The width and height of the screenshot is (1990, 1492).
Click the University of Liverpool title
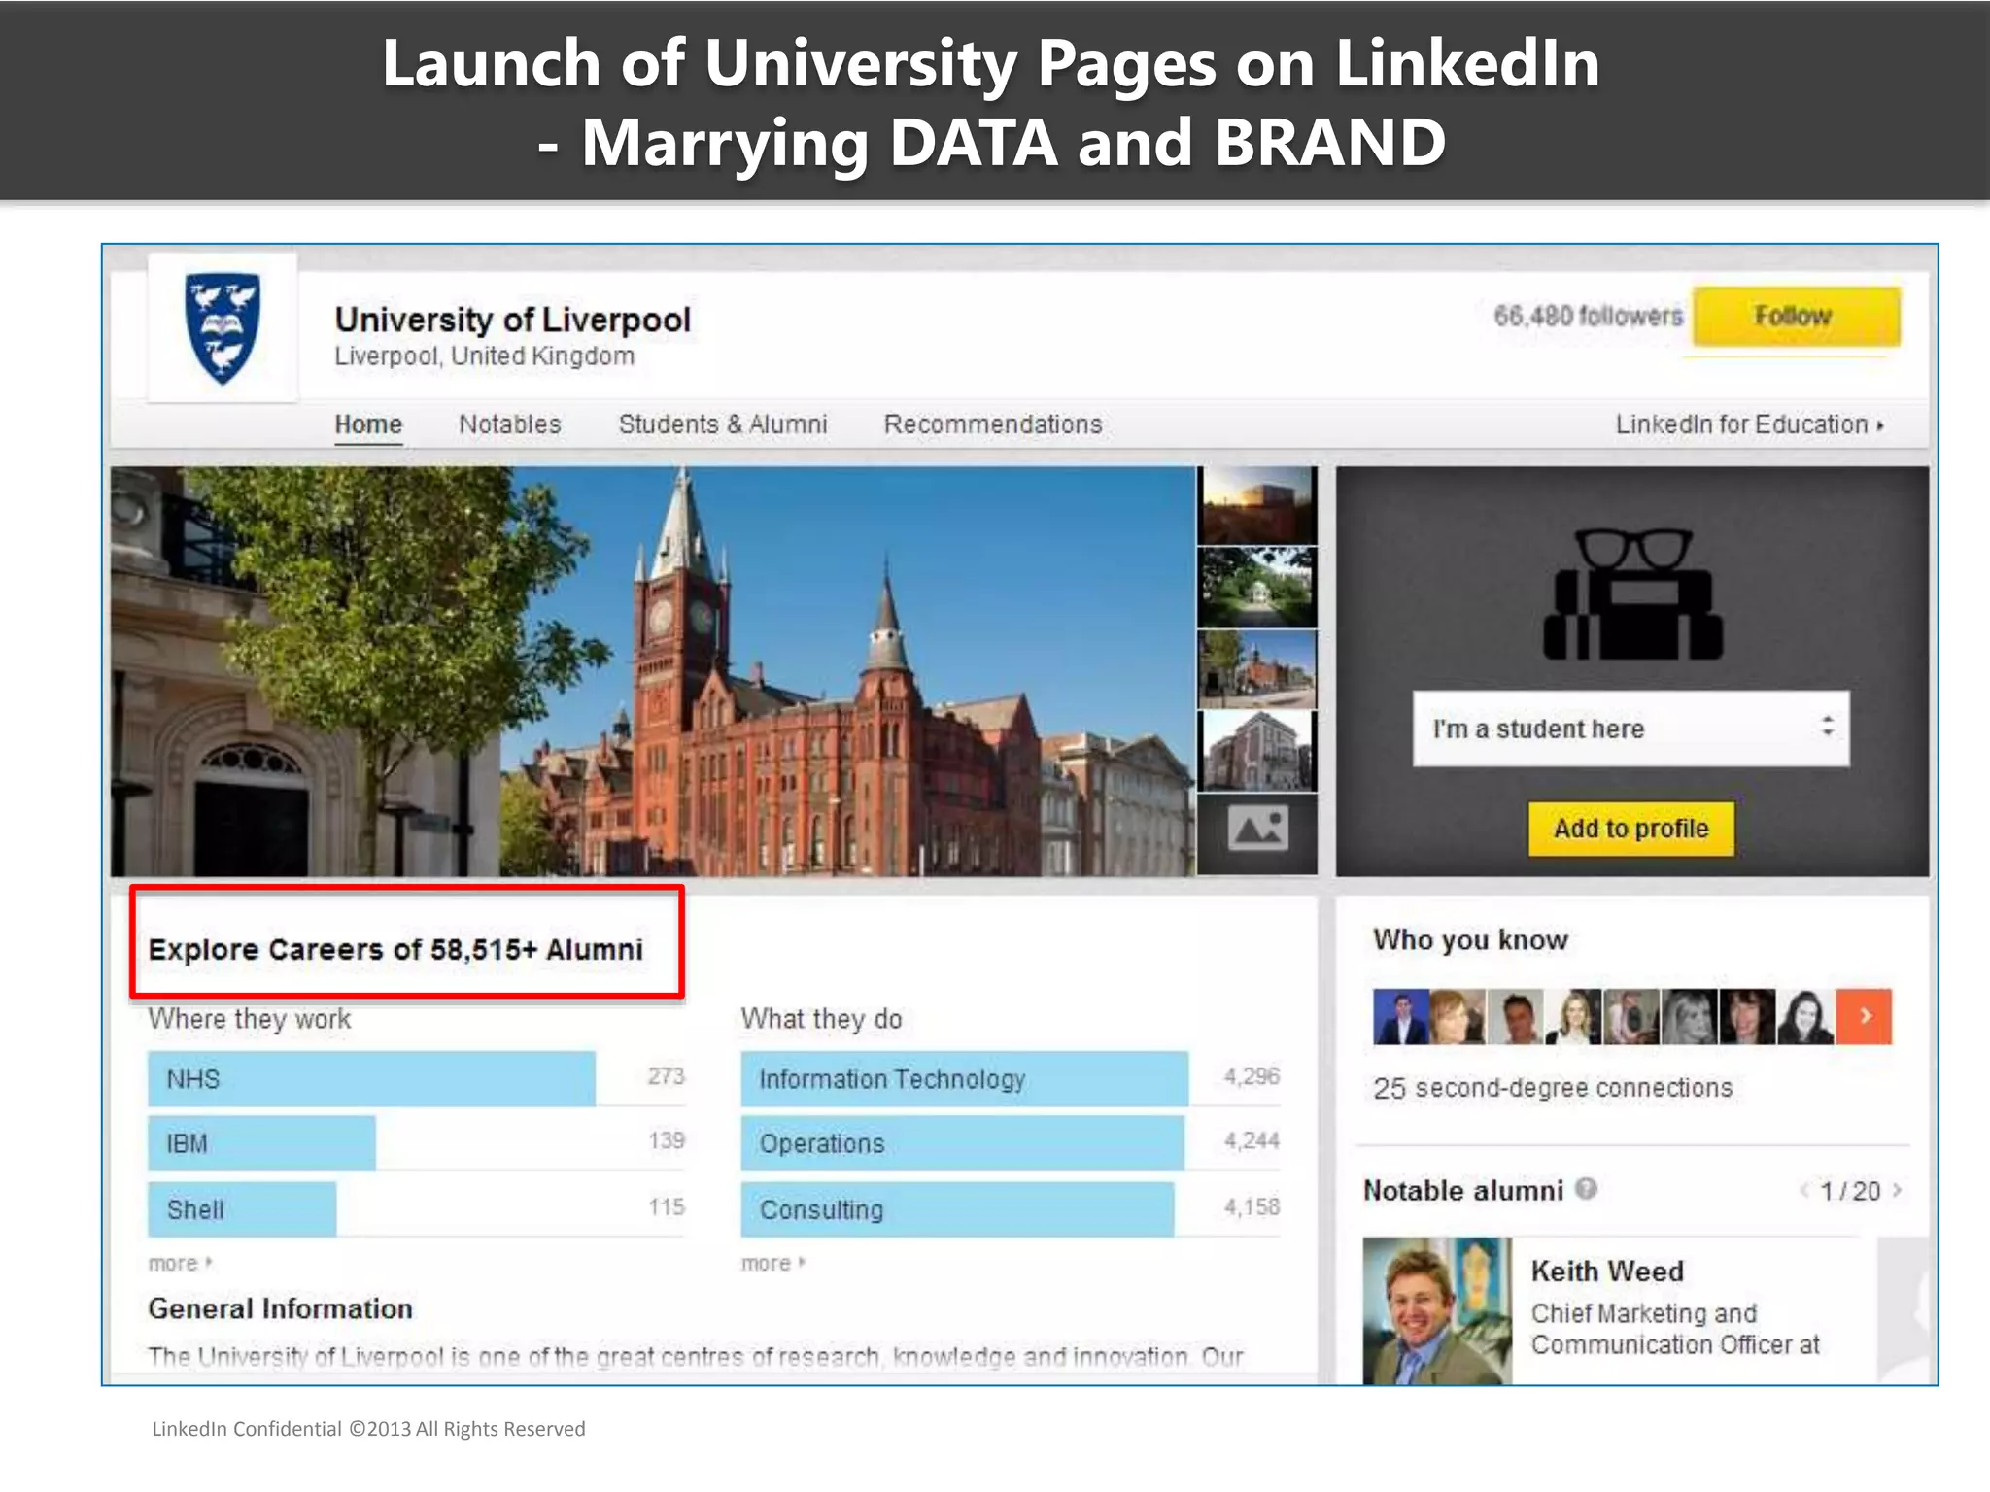[x=512, y=319]
